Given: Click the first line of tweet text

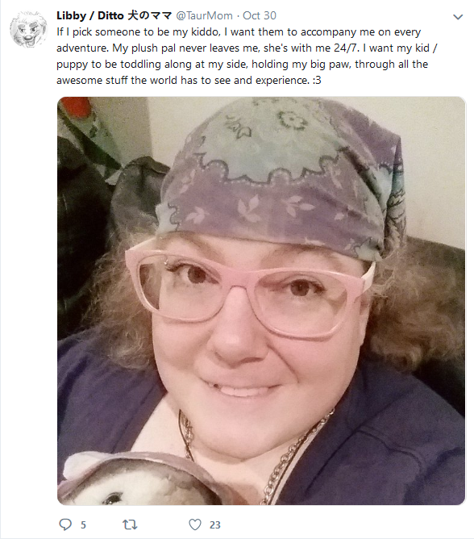Looking at the screenshot, I should coord(239,32).
